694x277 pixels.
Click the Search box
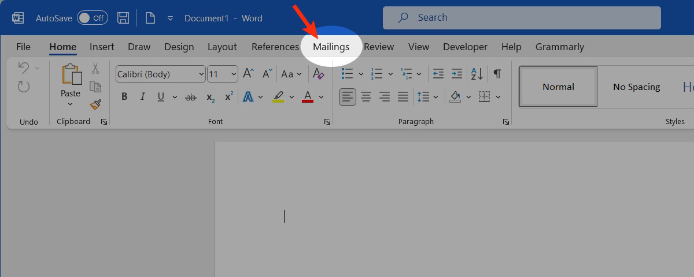point(522,18)
